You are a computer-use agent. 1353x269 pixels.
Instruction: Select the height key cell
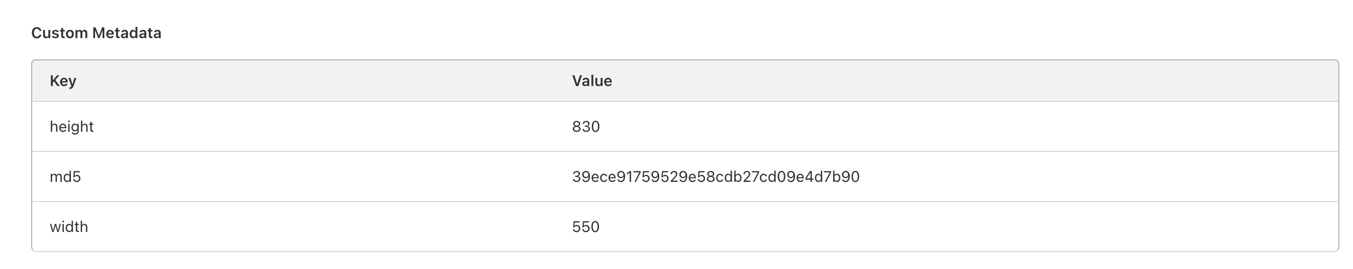click(x=72, y=127)
